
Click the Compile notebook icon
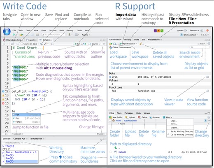(x=52, y=44)
